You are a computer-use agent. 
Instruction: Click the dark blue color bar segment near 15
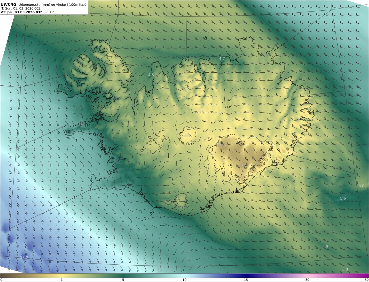tap(246, 275)
